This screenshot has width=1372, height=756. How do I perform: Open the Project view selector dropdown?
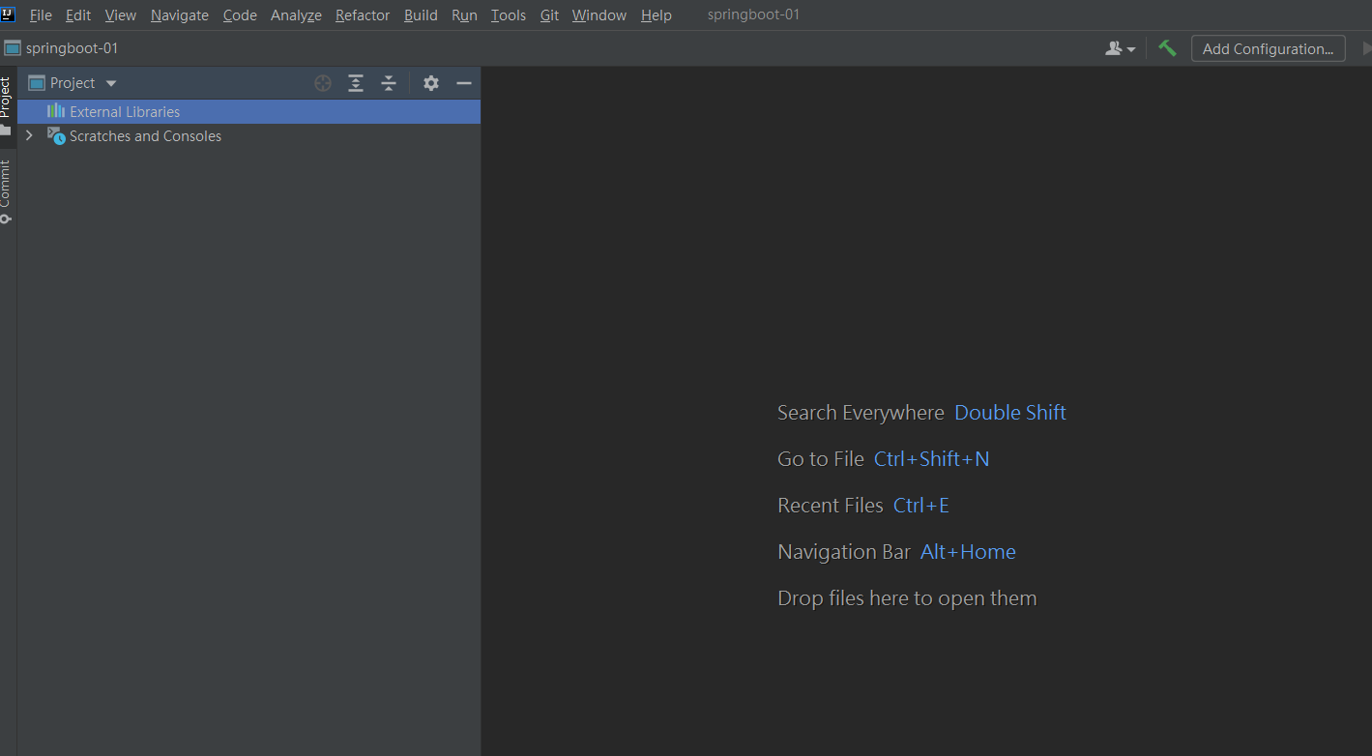[73, 83]
